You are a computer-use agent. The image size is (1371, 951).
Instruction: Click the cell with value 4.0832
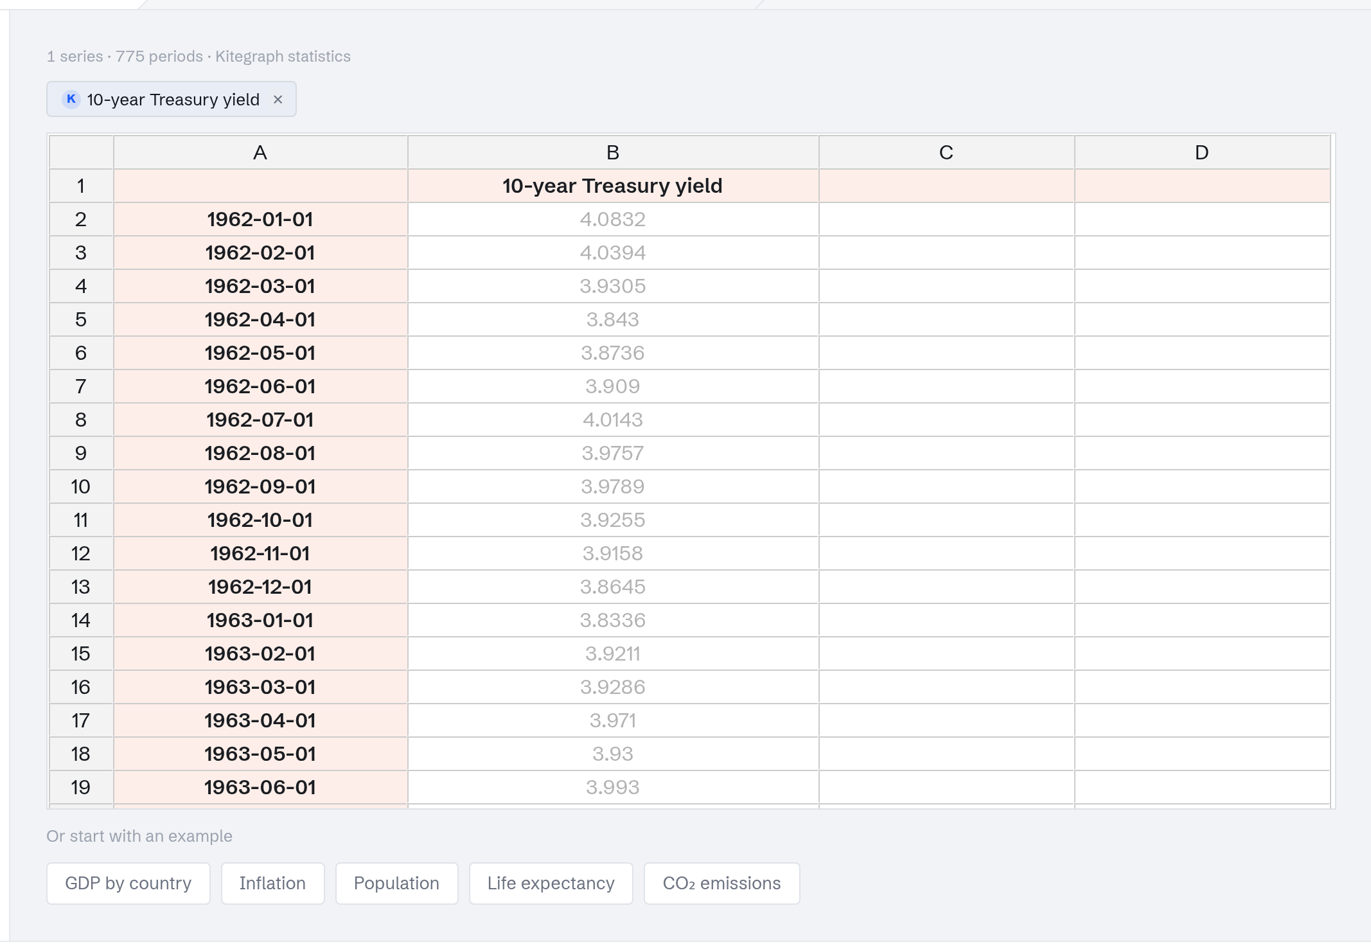pos(613,219)
